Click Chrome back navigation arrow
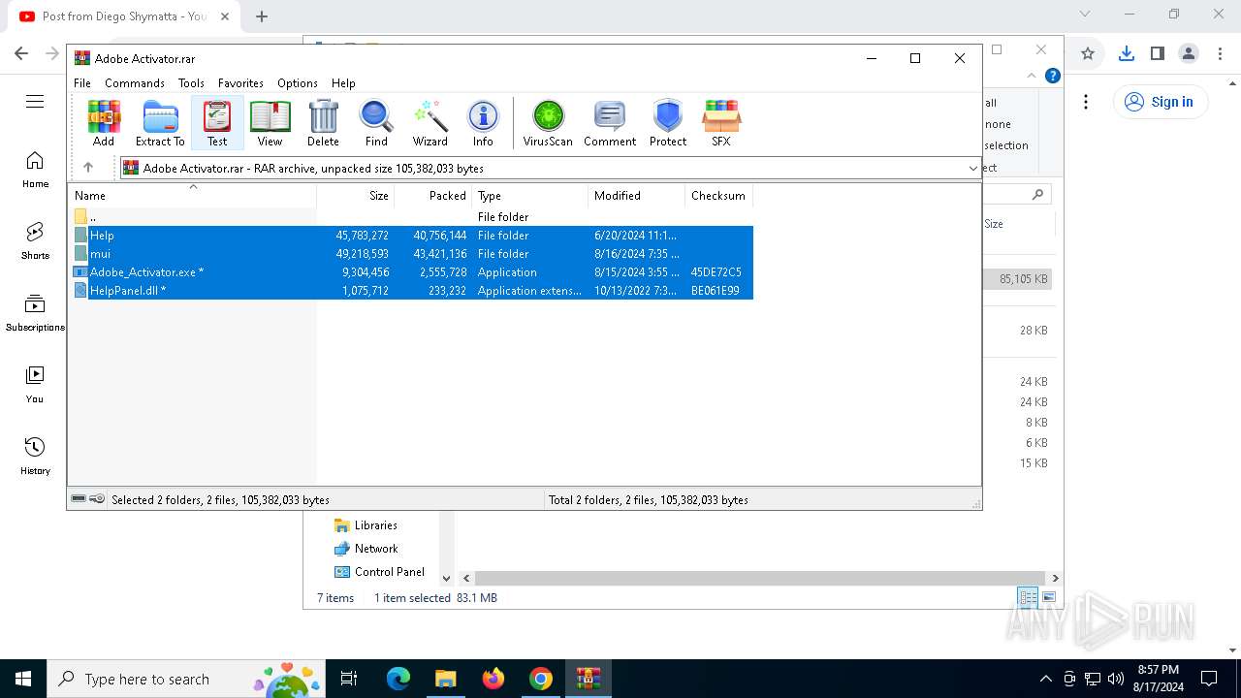Image resolution: width=1241 pixels, height=698 pixels. coord(21,53)
